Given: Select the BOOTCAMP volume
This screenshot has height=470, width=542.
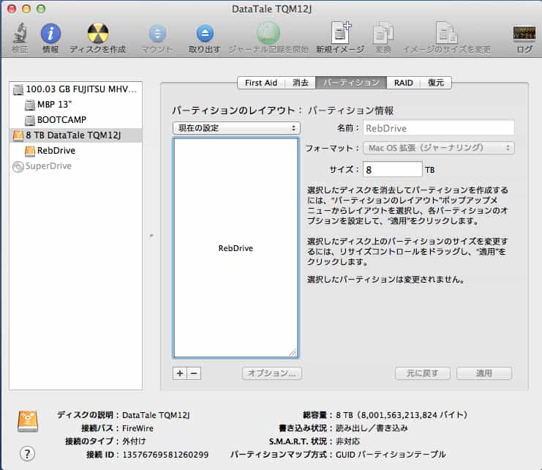Looking at the screenshot, I should click(x=75, y=119).
